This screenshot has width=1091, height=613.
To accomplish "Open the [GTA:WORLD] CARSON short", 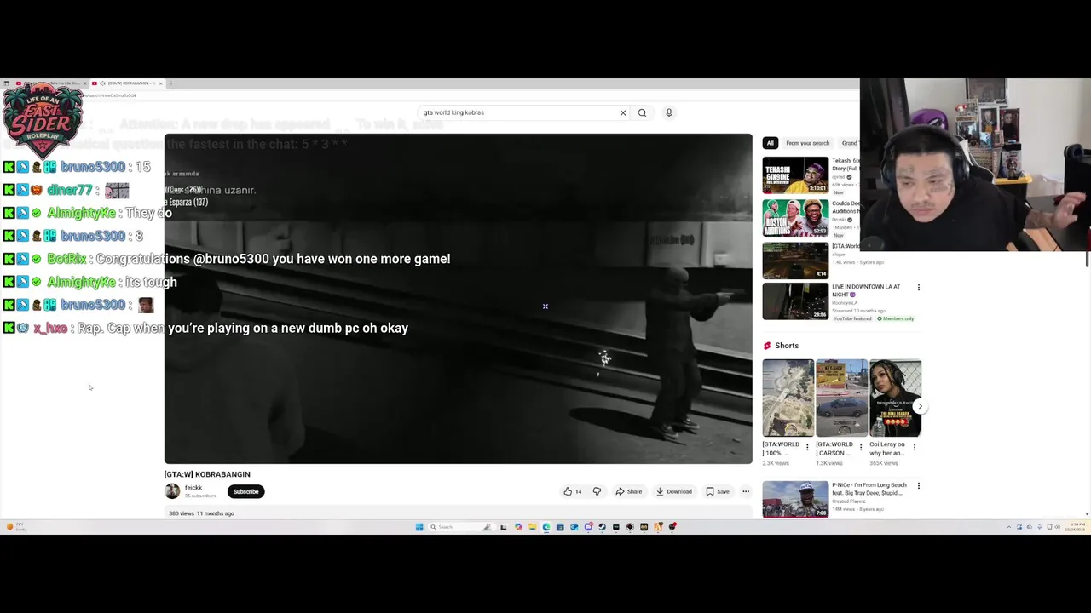I will [841, 398].
